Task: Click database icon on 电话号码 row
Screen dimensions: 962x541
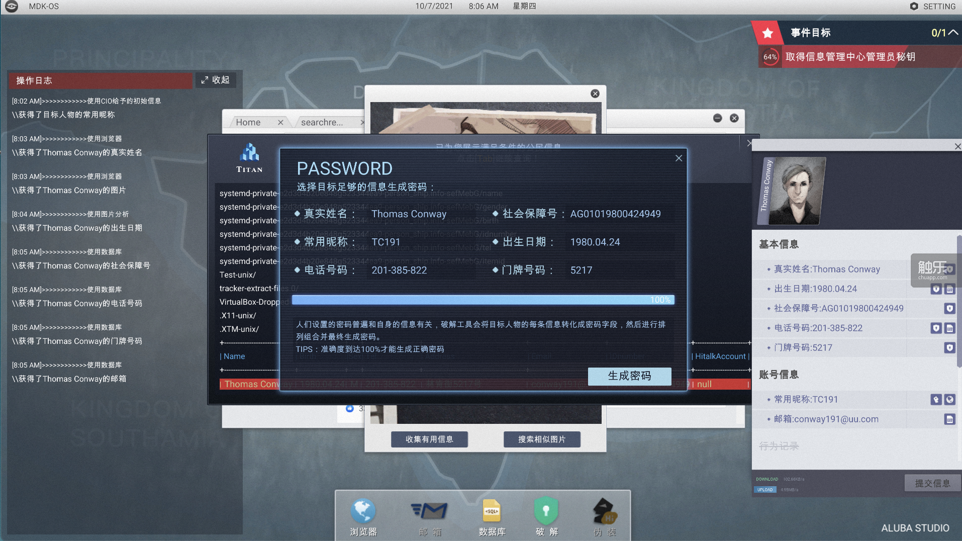Action: tap(949, 328)
